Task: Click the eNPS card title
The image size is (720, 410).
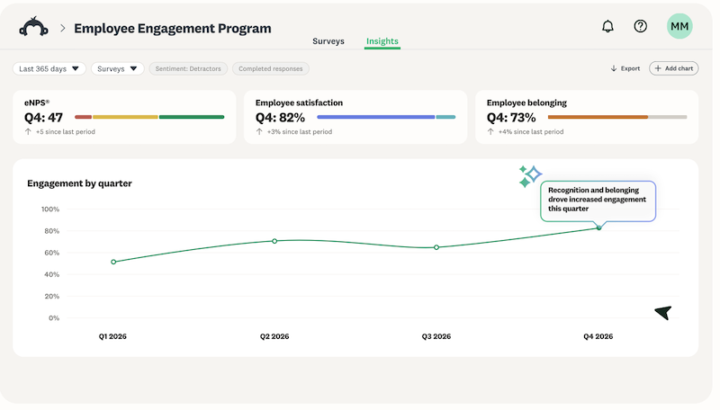Action: point(37,102)
